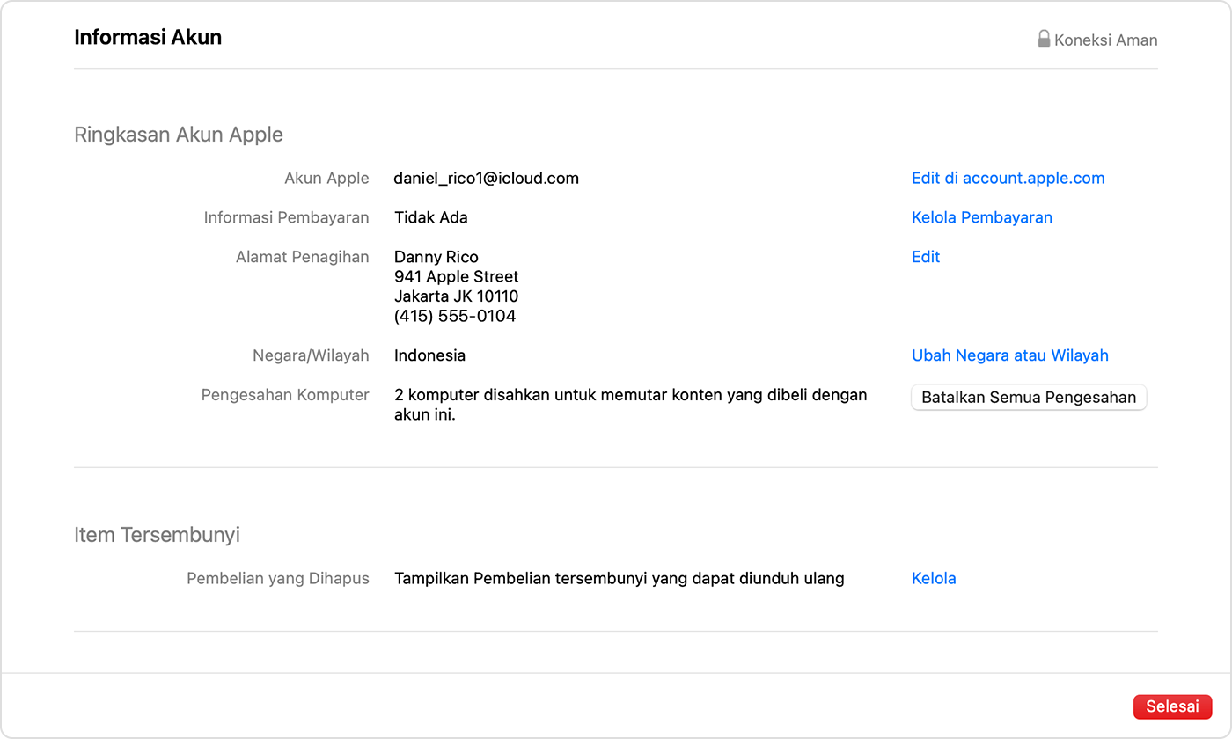The image size is (1232, 739).
Task: Click the 2 komputer disahkan description text
Action: pos(630,405)
